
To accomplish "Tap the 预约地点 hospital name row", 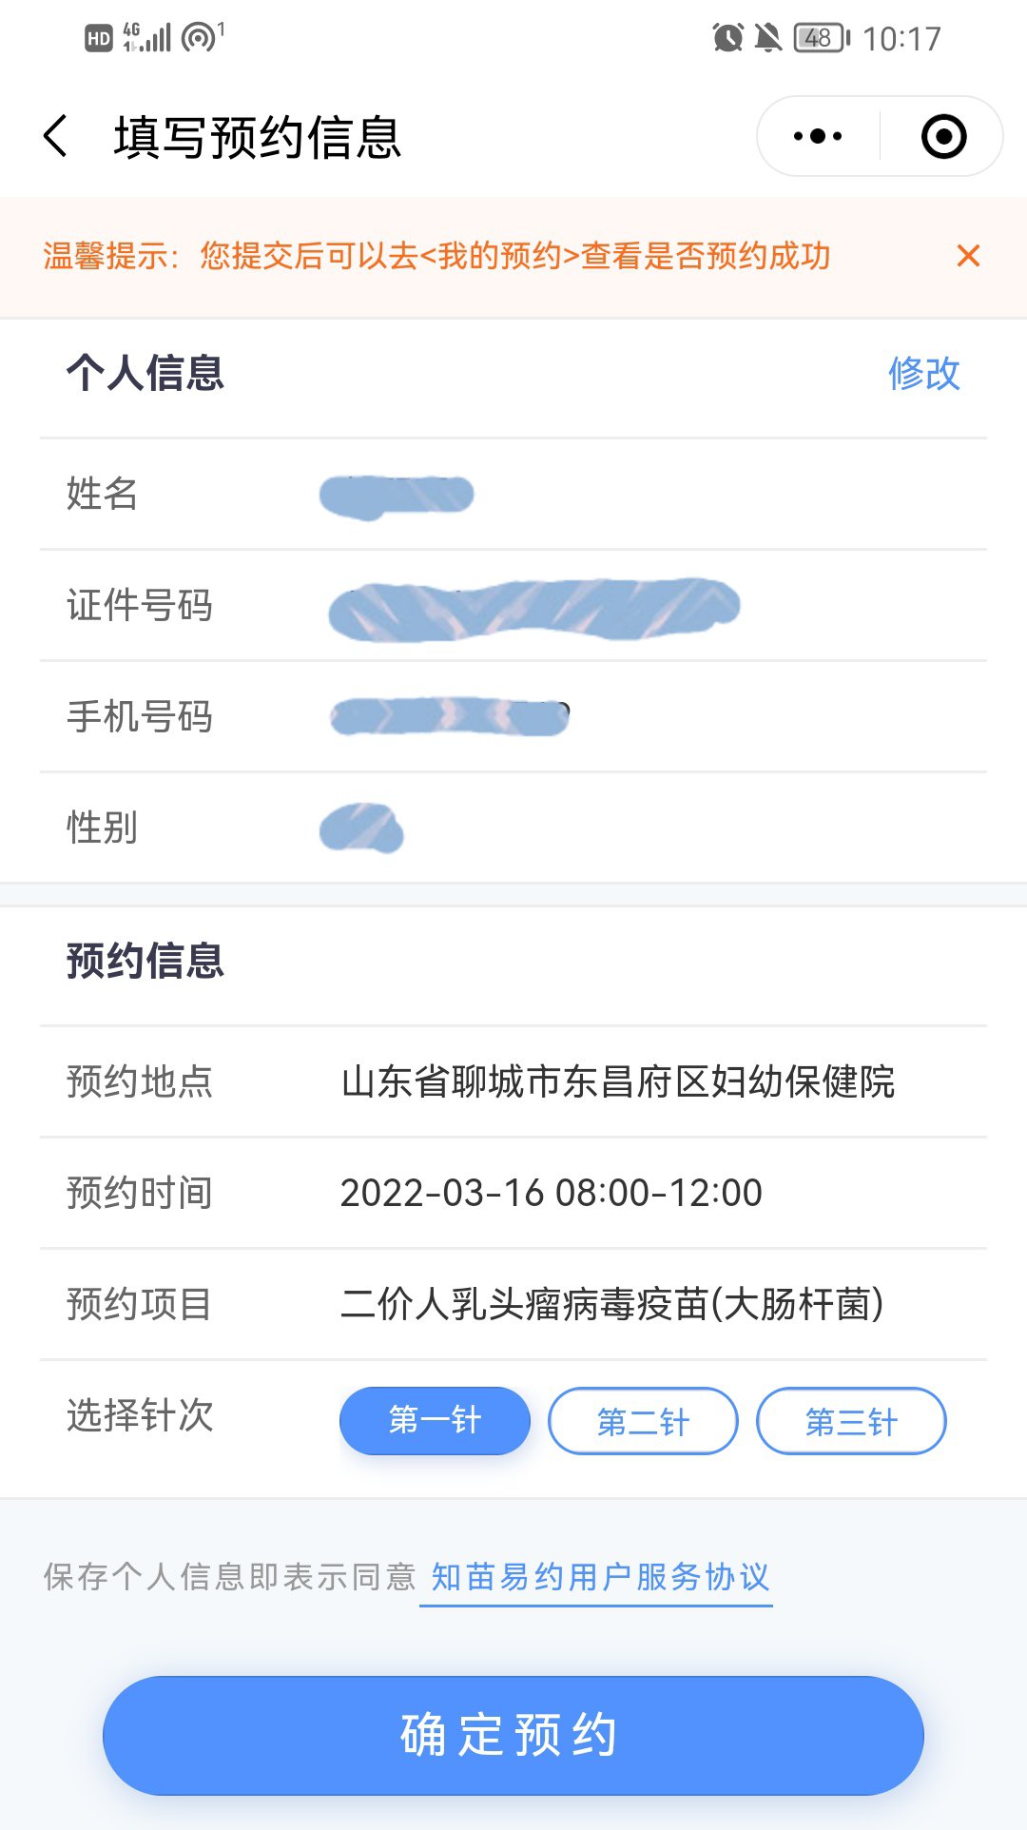I will pyautogui.click(x=618, y=1082).
